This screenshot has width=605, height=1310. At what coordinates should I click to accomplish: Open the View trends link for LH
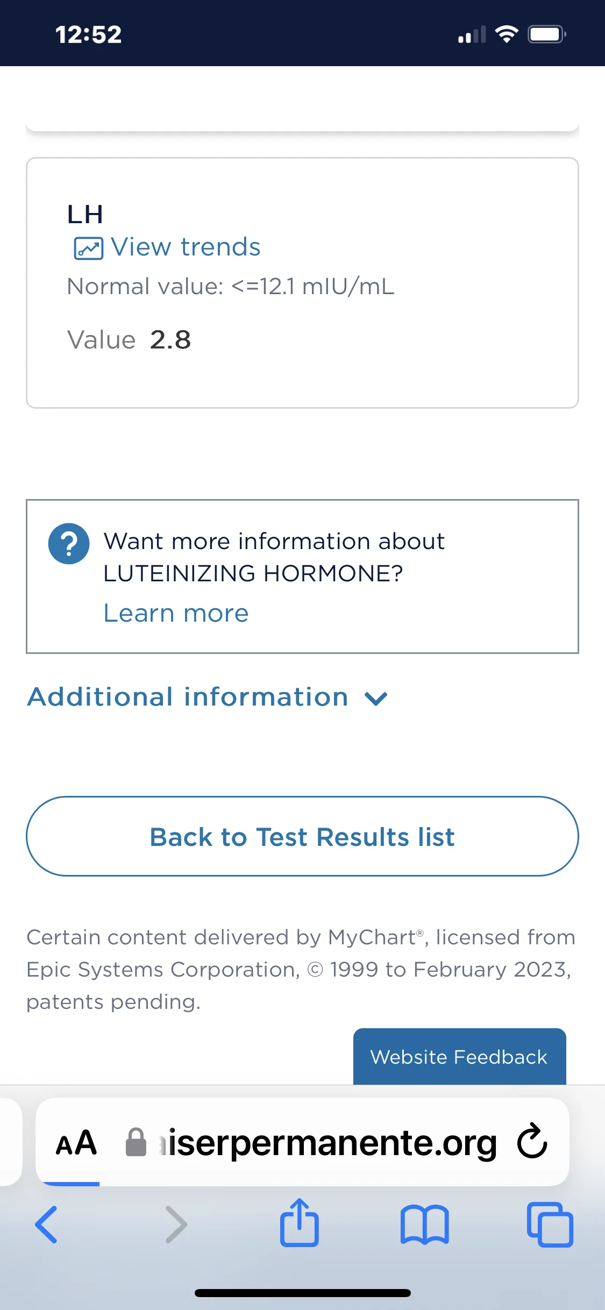click(x=186, y=247)
